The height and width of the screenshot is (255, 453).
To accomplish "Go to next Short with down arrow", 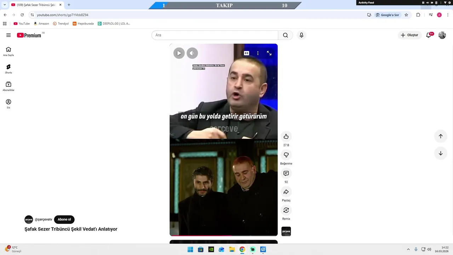I will pyautogui.click(x=441, y=153).
